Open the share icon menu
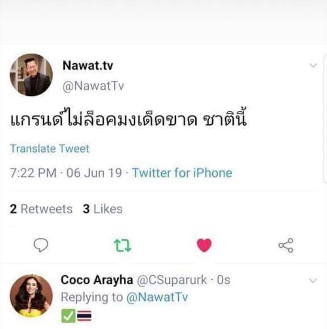Image resolution: width=327 pixels, height=329 pixels. click(x=286, y=245)
